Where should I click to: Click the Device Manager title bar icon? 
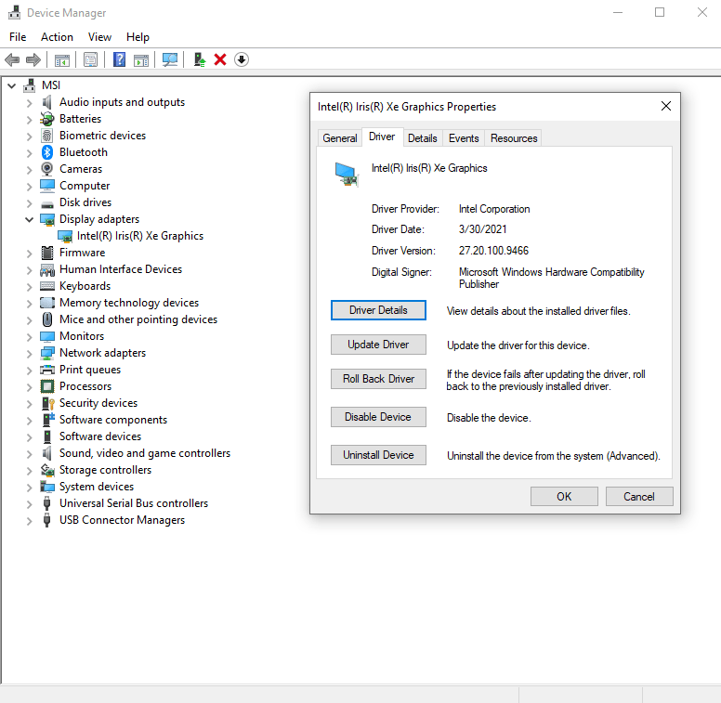[x=14, y=12]
